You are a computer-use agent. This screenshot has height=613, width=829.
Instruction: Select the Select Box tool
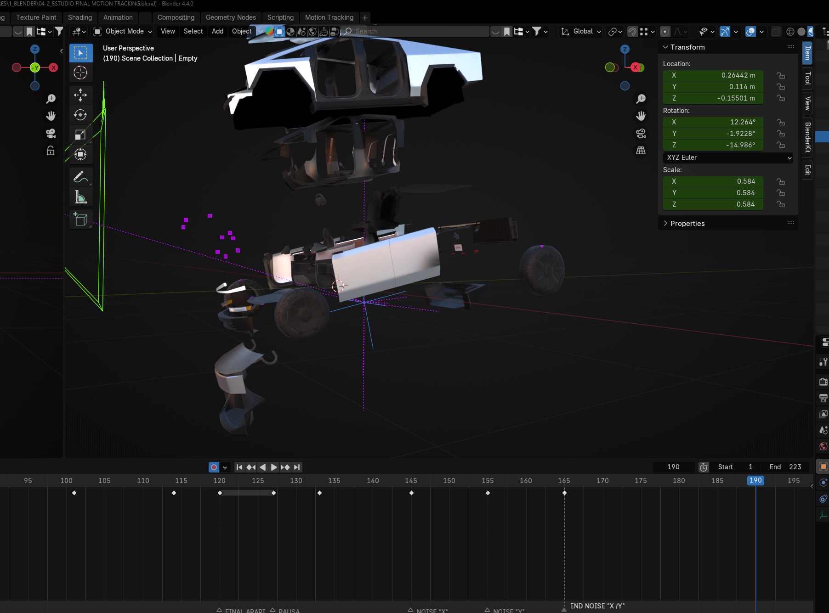point(80,53)
